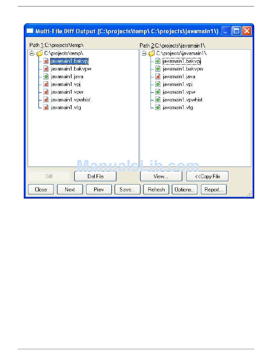Image resolution: width=272 pixels, height=363 pixels.
Task: Go to the Prev difference
Action: [x=99, y=189]
